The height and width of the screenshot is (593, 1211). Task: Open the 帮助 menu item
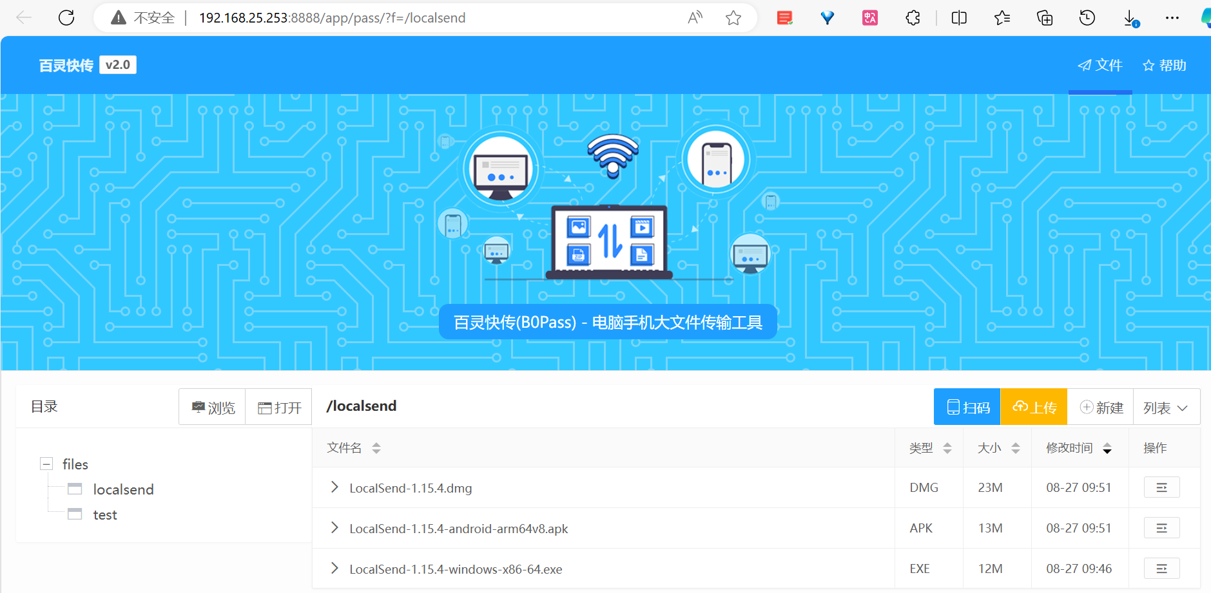[x=1165, y=65]
